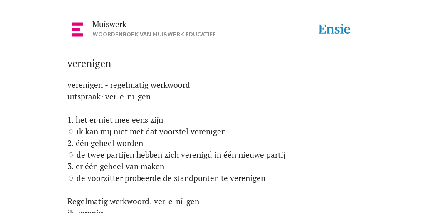Image resolution: width=426 pixels, height=213 pixels.
Task: Click the diamond bullet before 'ik kan mij'
Action: (x=71, y=132)
